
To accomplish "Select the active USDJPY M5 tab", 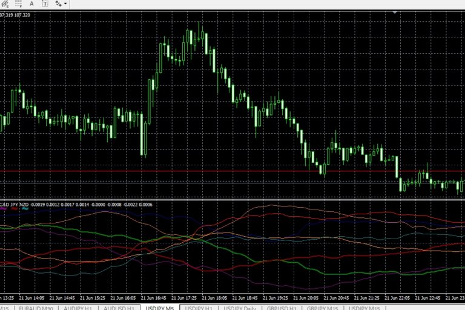I will click(159, 307).
